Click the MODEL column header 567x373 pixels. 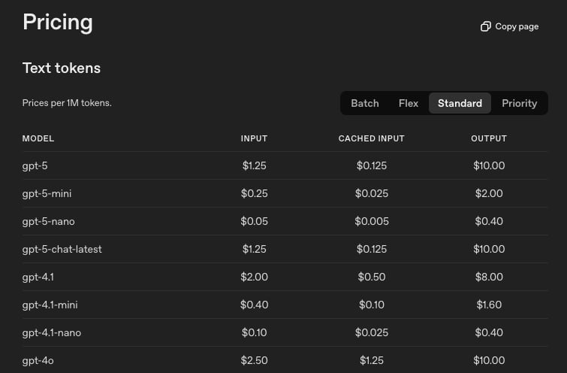tap(38, 138)
